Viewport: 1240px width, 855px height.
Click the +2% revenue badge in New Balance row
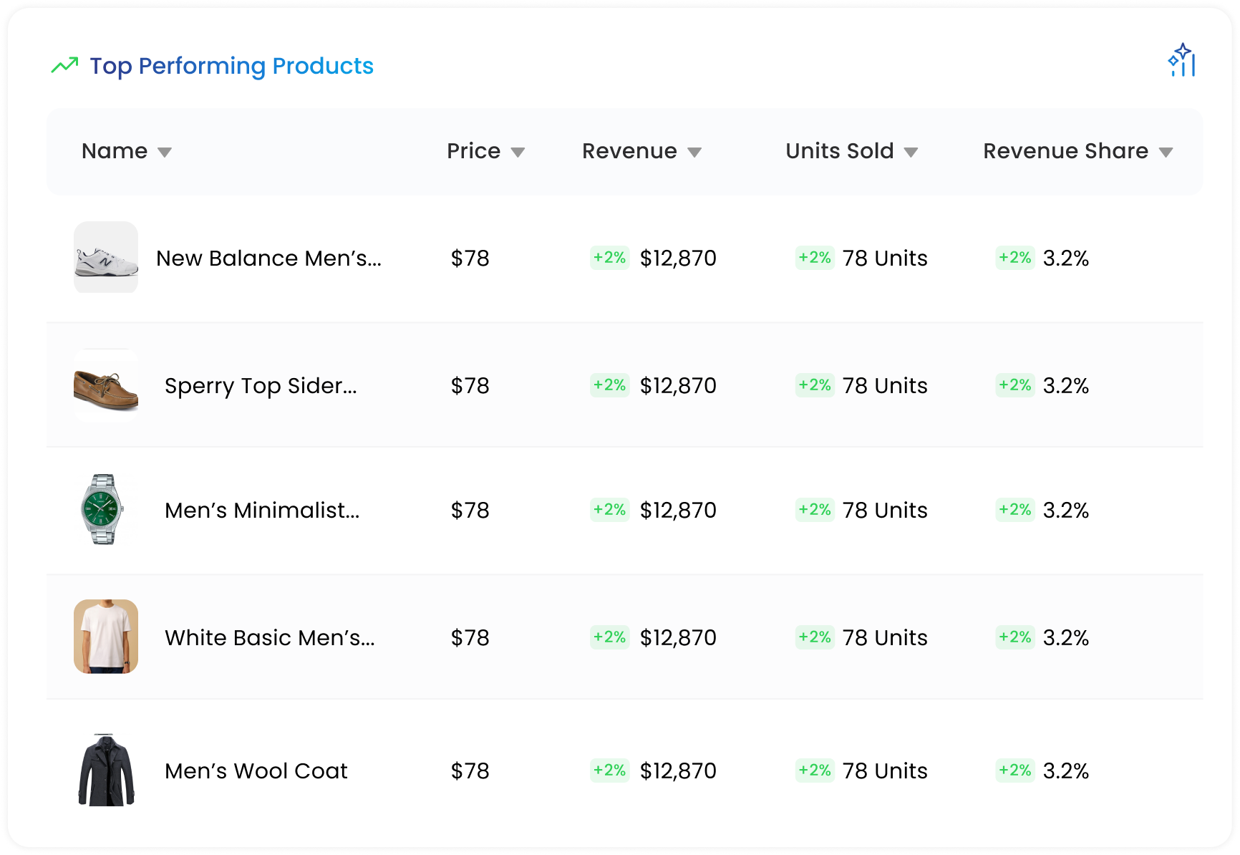[610, 258]
